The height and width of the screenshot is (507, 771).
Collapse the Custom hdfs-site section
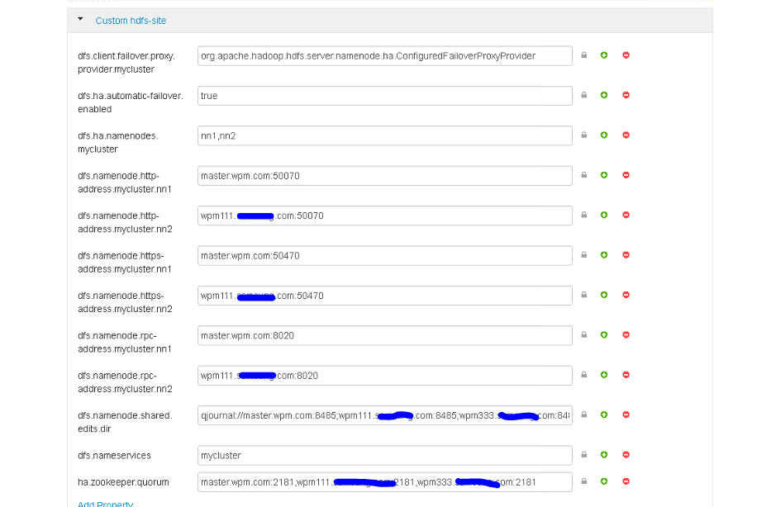(79, 19)
